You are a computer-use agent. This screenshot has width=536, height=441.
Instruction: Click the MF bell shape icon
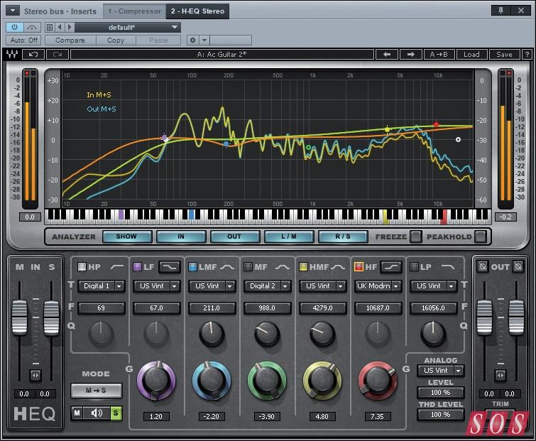click(x=283, y=266)
